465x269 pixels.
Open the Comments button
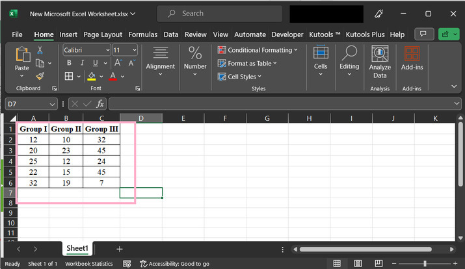(x=424, y=34)
